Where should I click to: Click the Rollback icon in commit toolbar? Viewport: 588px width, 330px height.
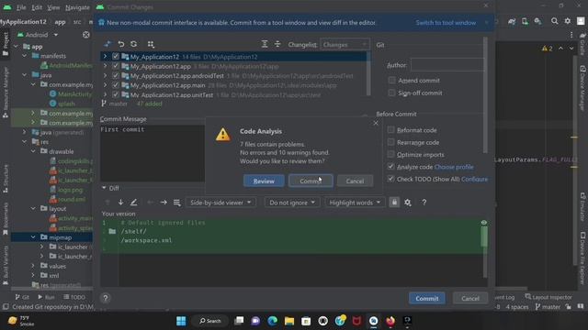(120, 44)
